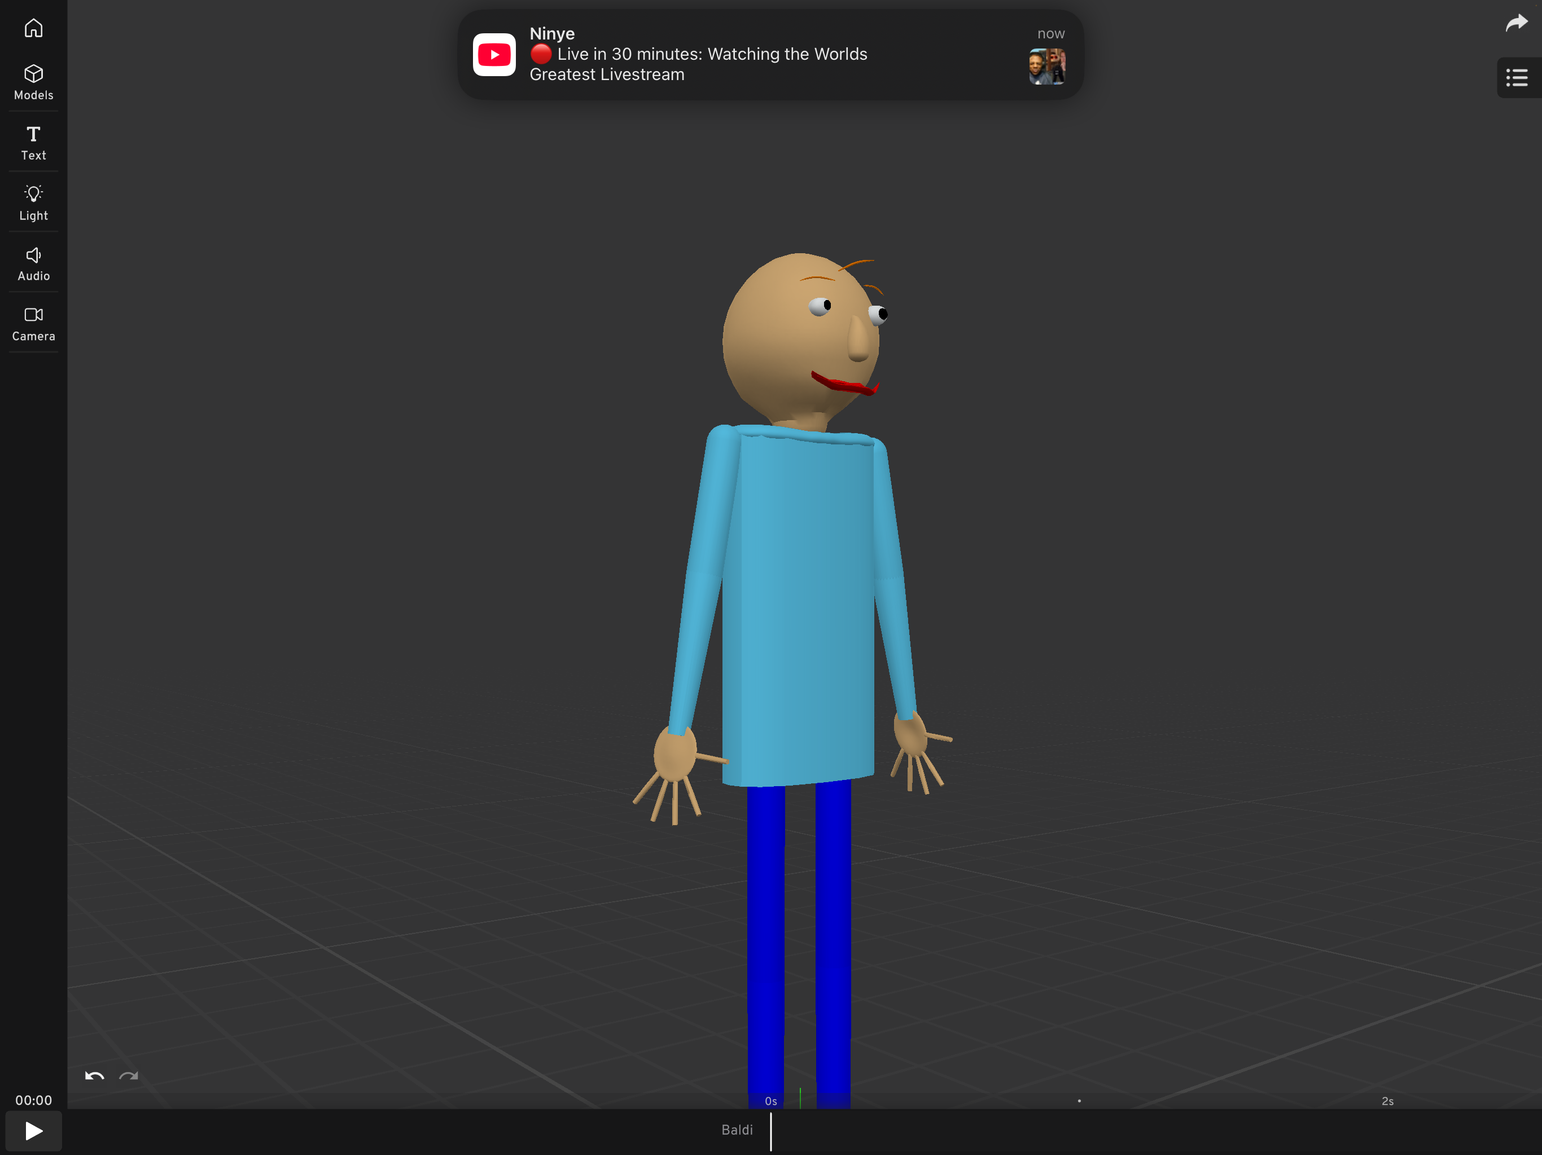Screen dimensions: 1542x1155
Task: Select the Baldi timeline track
Action: coord(737,1130)
